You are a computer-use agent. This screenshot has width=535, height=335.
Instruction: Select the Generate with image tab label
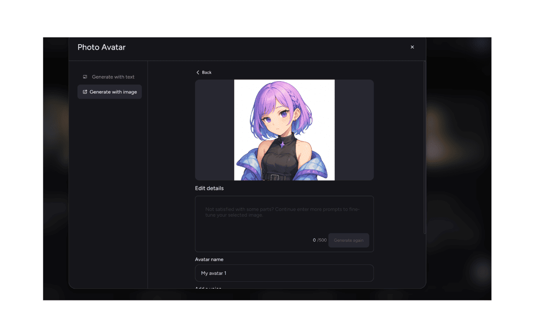(113, 92)
